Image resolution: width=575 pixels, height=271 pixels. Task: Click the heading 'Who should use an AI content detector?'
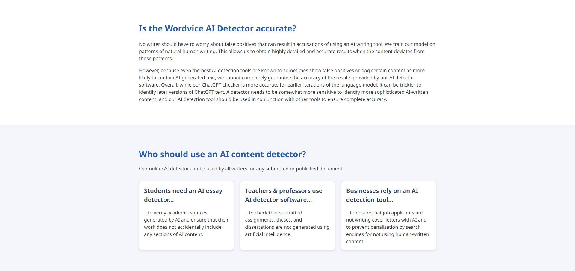[x=222, y=154]
